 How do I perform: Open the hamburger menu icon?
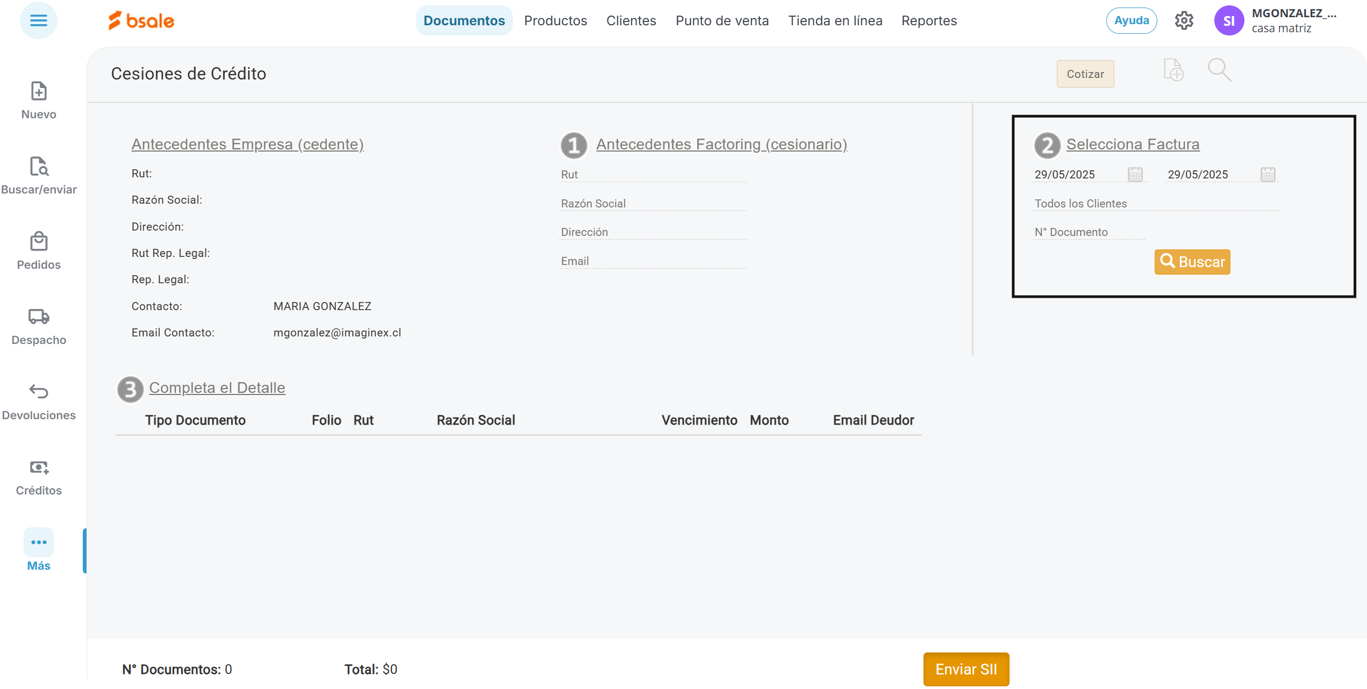pos(38,20)
